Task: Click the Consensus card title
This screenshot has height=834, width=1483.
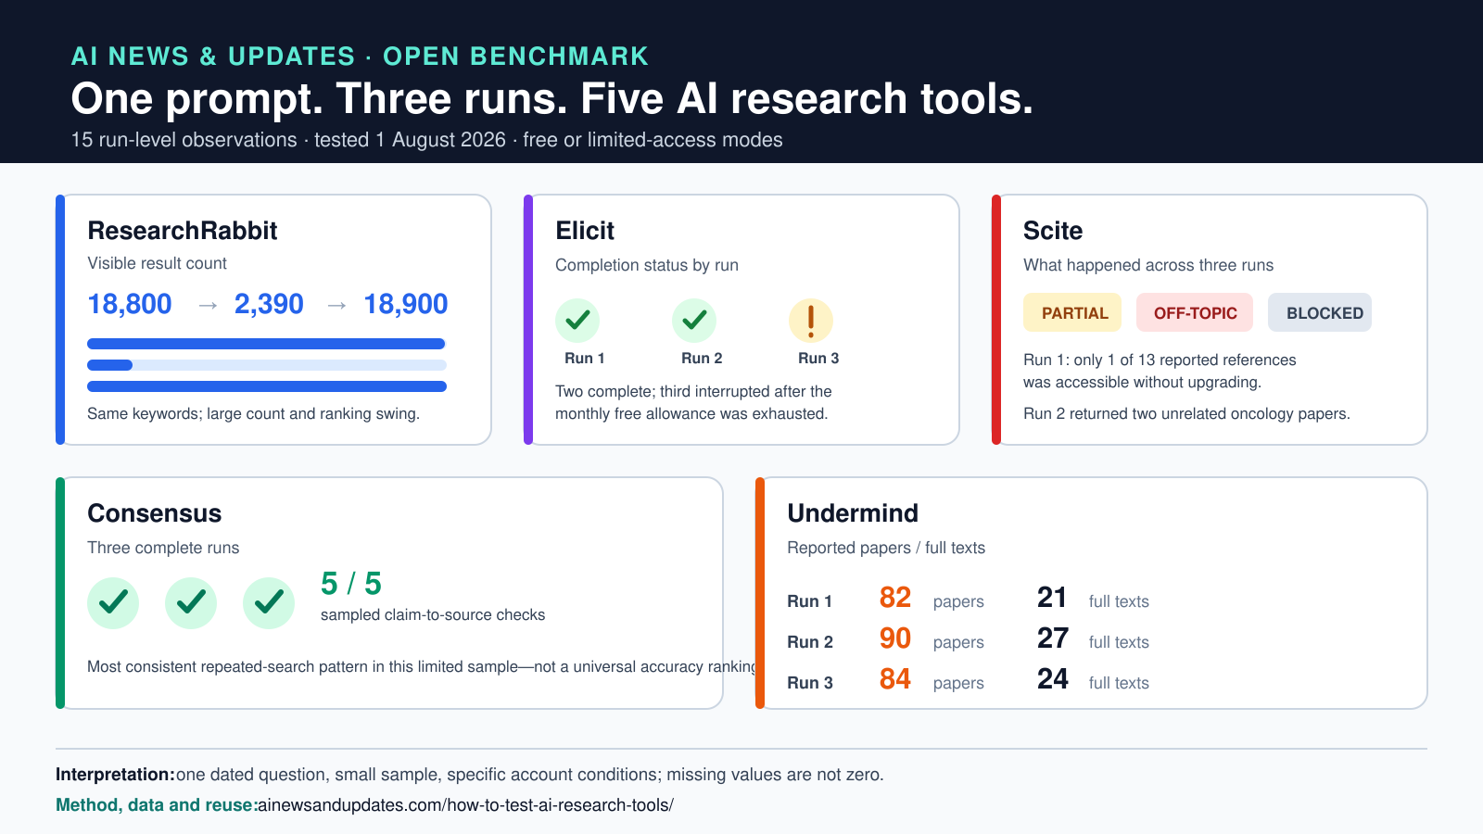Action: 155,513
